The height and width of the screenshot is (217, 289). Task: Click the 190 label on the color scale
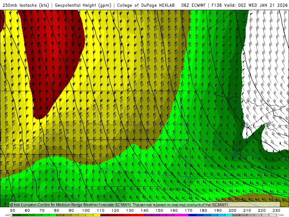pos(218,210)
